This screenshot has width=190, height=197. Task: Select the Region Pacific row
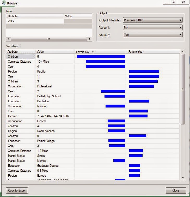(x=93, y=71)
